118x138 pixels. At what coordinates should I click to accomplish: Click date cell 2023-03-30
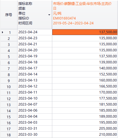(35, 135)
